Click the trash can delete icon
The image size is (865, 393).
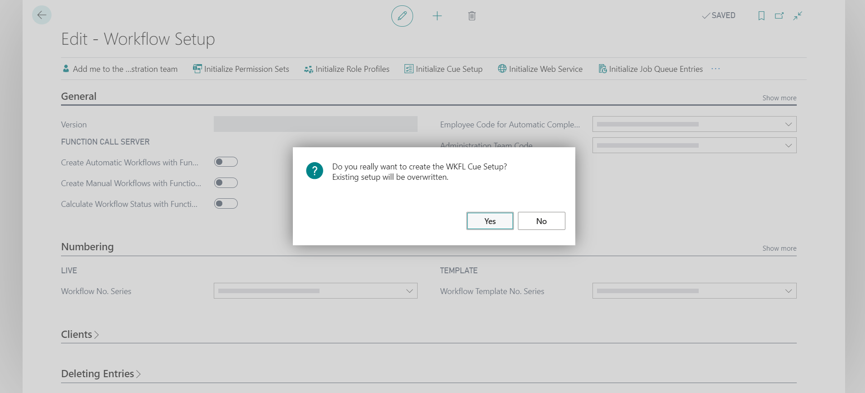click(x=472, y=16)
